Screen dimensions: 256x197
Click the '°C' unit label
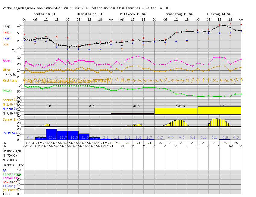tap(14, 50)
